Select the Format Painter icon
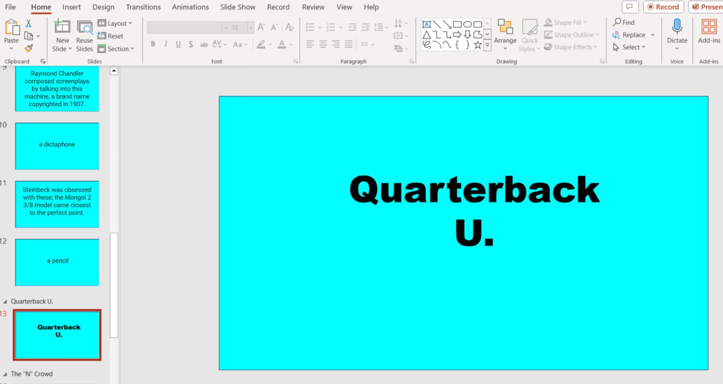This screenshot has width=723, height=384. [x=29, y=48]
